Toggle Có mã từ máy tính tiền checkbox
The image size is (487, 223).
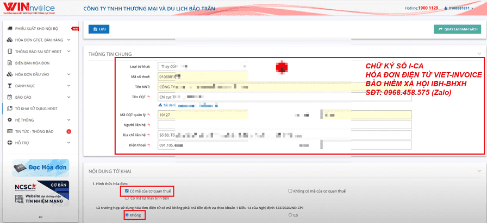click(127, 198)
